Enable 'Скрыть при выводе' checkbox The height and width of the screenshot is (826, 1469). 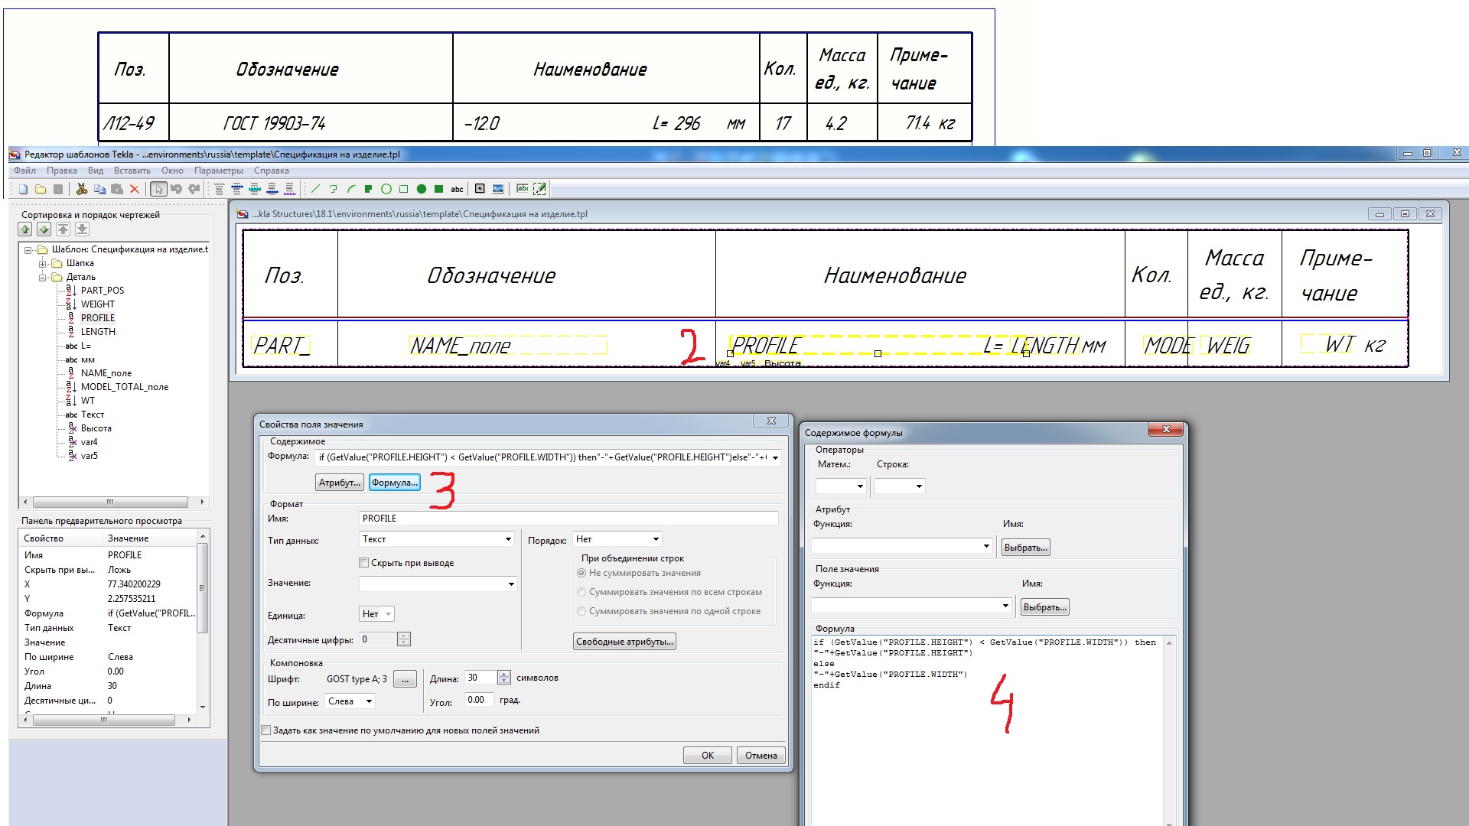[364, 563]
